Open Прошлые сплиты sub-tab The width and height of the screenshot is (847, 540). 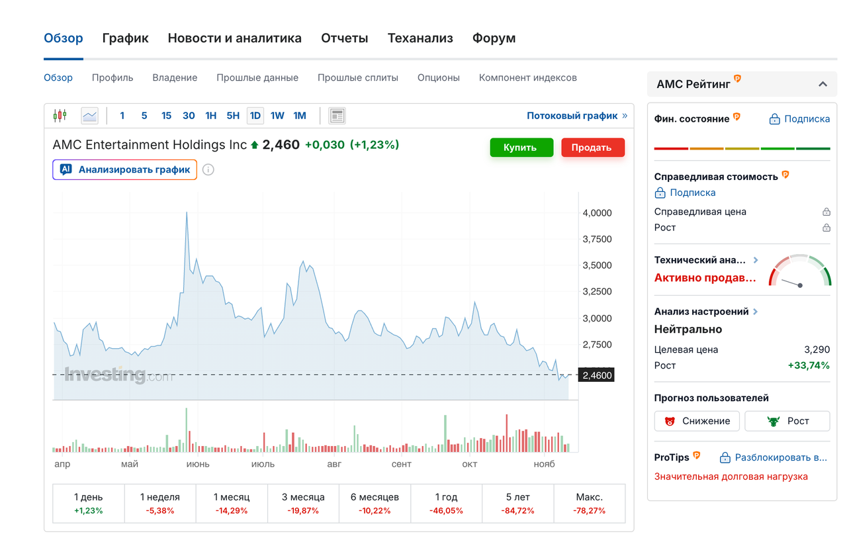click(x=358, y=77)
